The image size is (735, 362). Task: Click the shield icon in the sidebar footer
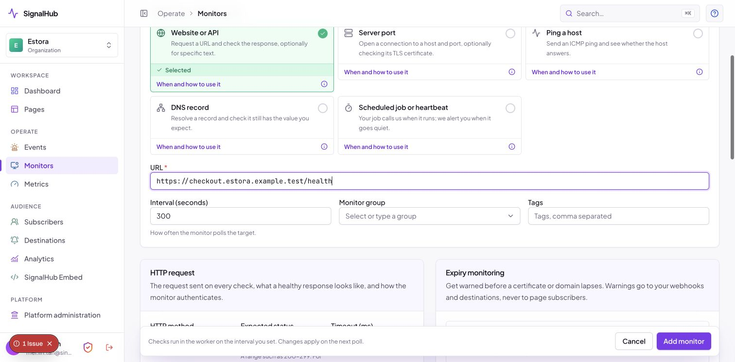[88, 347]
